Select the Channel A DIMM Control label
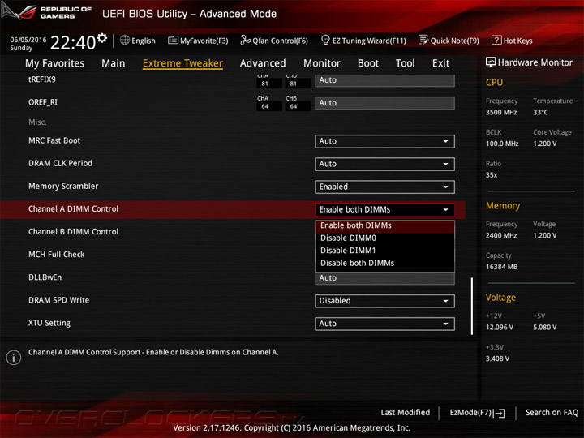 [73, 209]
